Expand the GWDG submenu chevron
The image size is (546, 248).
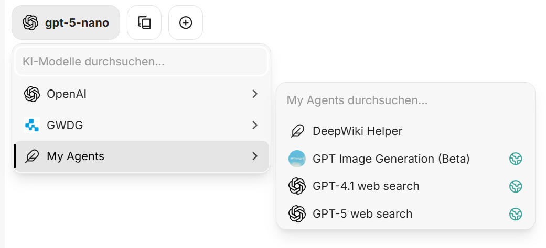tap(255, 125)
